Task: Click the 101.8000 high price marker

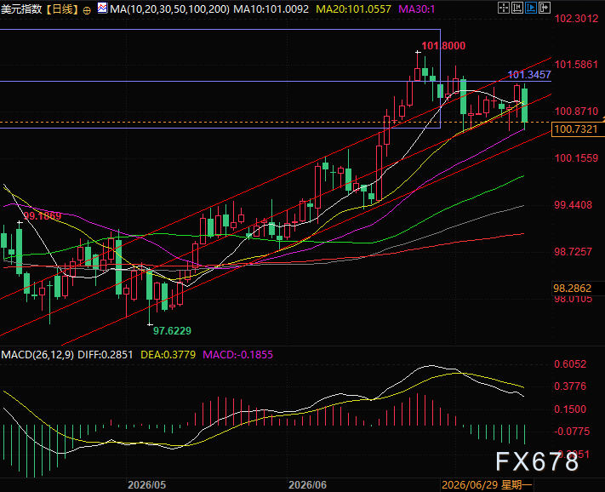Action: (x=443, y=46)
